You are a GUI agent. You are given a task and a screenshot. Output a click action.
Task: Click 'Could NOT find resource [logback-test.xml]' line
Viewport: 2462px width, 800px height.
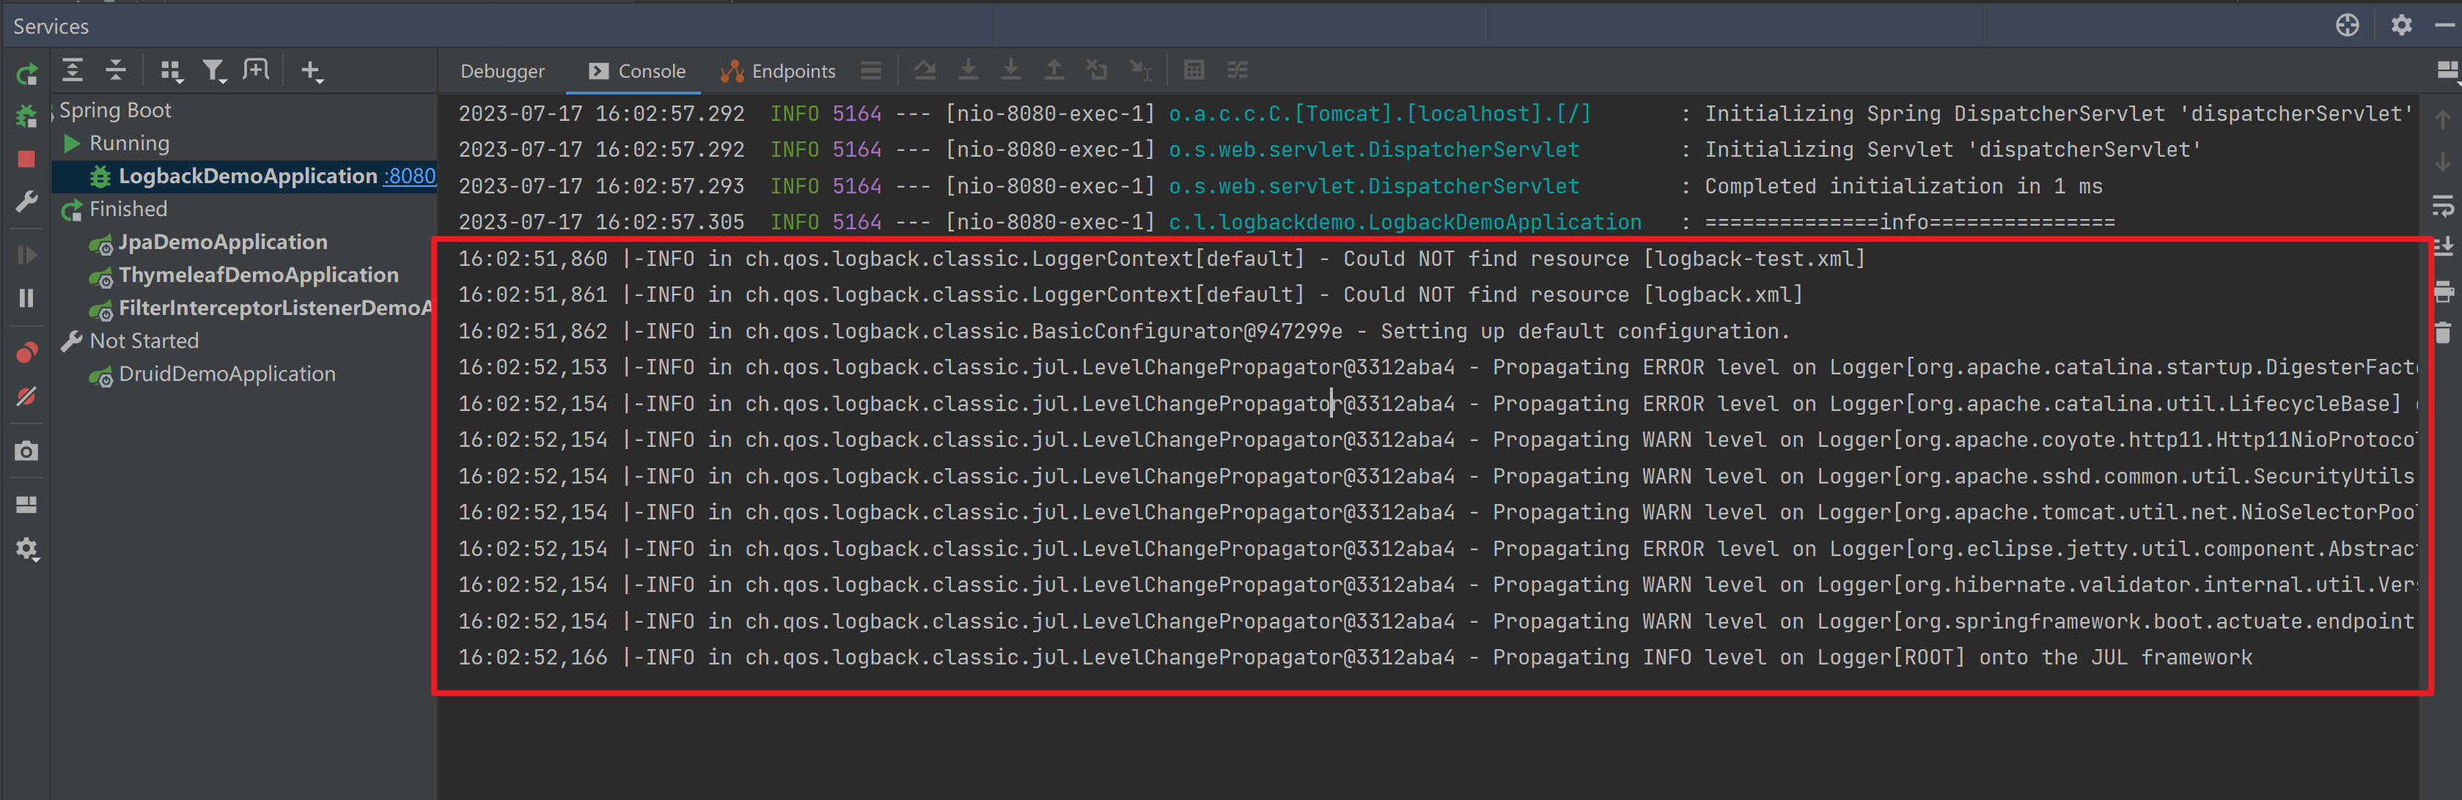(1161, 259)
